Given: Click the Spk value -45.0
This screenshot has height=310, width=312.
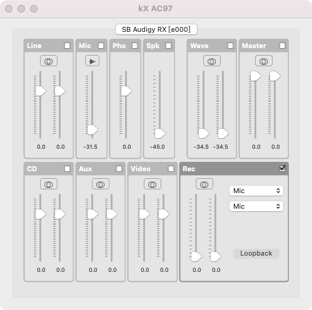Looking at the screenshot, I should tap(158, 147).
